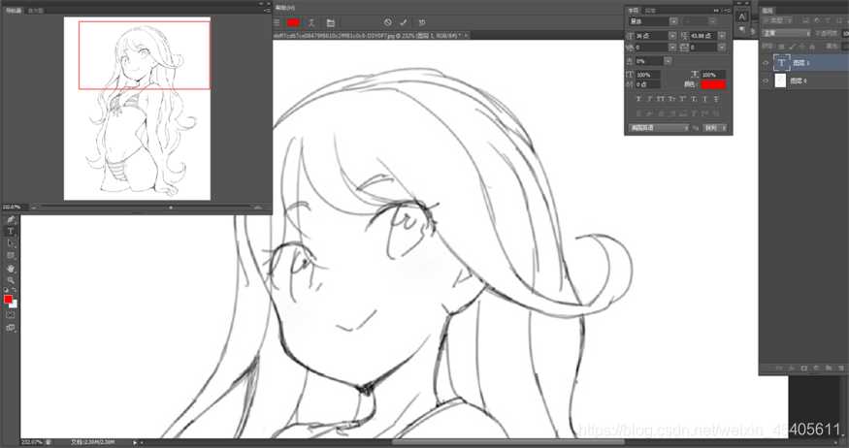
Task: Switch to the Paragraph tab beside Character tab
Action: click(x=651, y=9)
